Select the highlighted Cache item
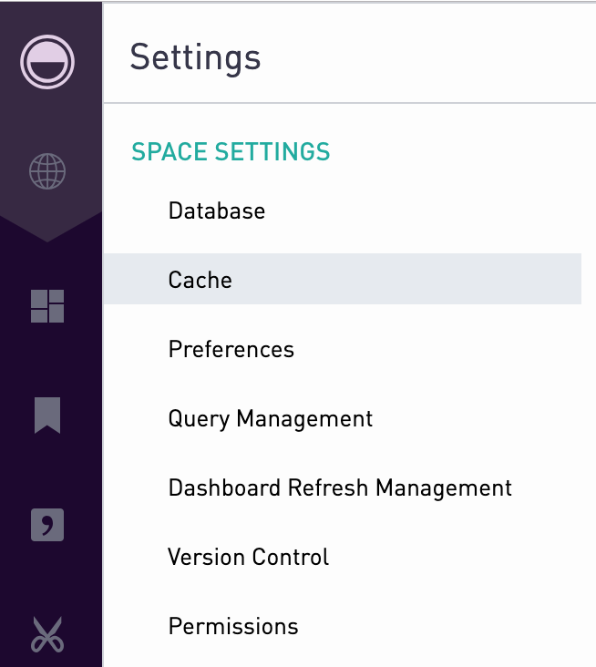This screenshot has width=596, height=667. pos(342,279)
